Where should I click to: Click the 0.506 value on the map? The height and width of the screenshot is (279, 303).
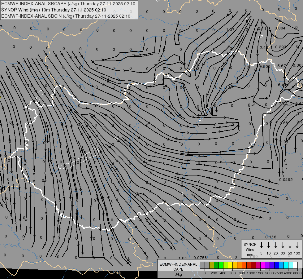tap(265, 67)
